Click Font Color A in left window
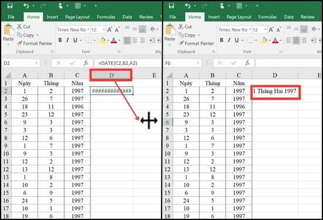The width and height of the screenshot is (323, 220). coord(114,40)
